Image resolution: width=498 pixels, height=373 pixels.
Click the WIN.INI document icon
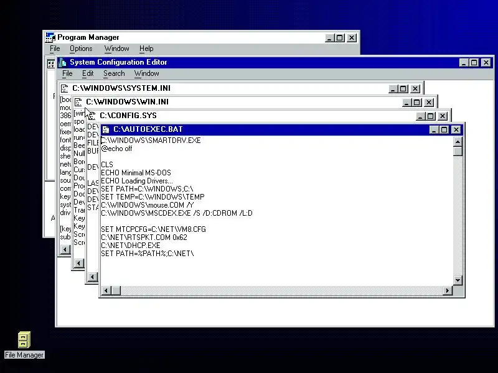[x=78, y=102]
